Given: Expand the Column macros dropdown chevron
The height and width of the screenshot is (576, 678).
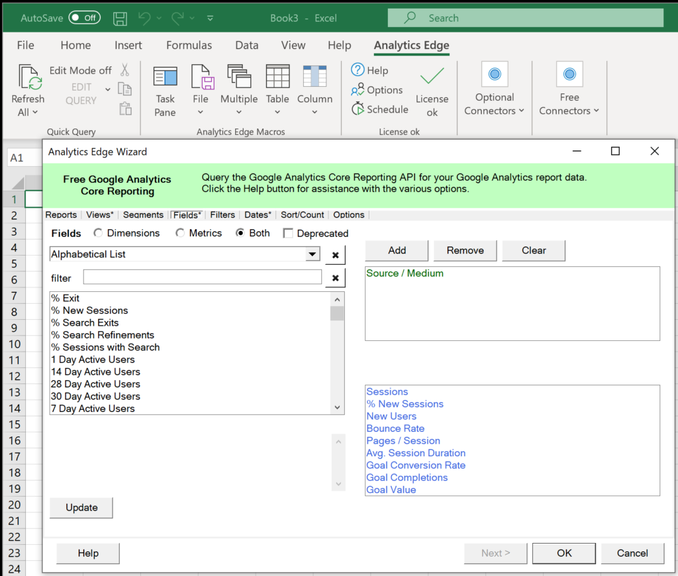Looking at the screenshot, I should click(315, 113).
